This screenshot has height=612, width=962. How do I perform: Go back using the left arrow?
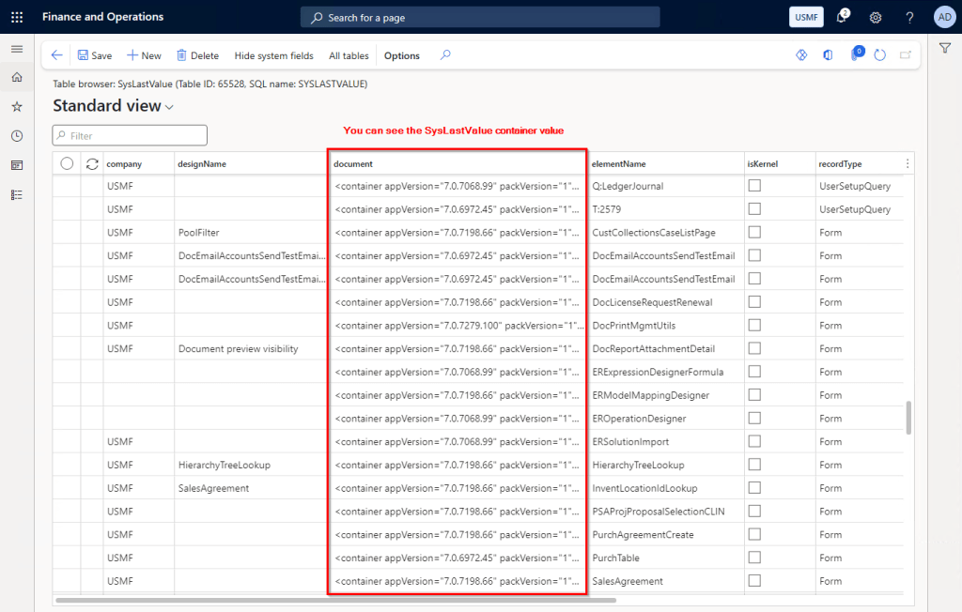pos(55,55)
